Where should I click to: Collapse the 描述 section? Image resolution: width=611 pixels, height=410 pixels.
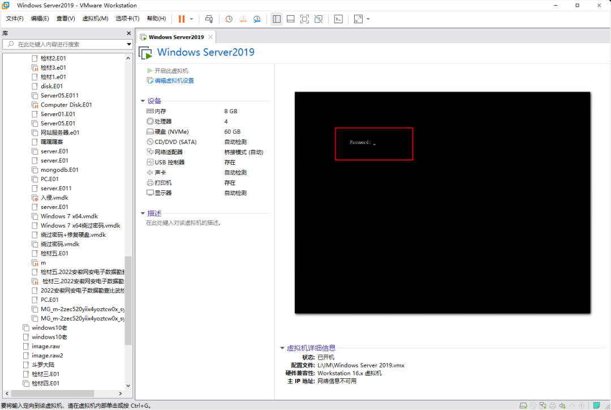143,213
